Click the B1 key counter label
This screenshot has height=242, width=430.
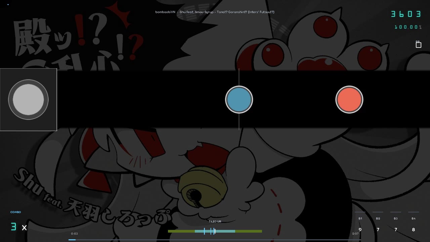360,218
